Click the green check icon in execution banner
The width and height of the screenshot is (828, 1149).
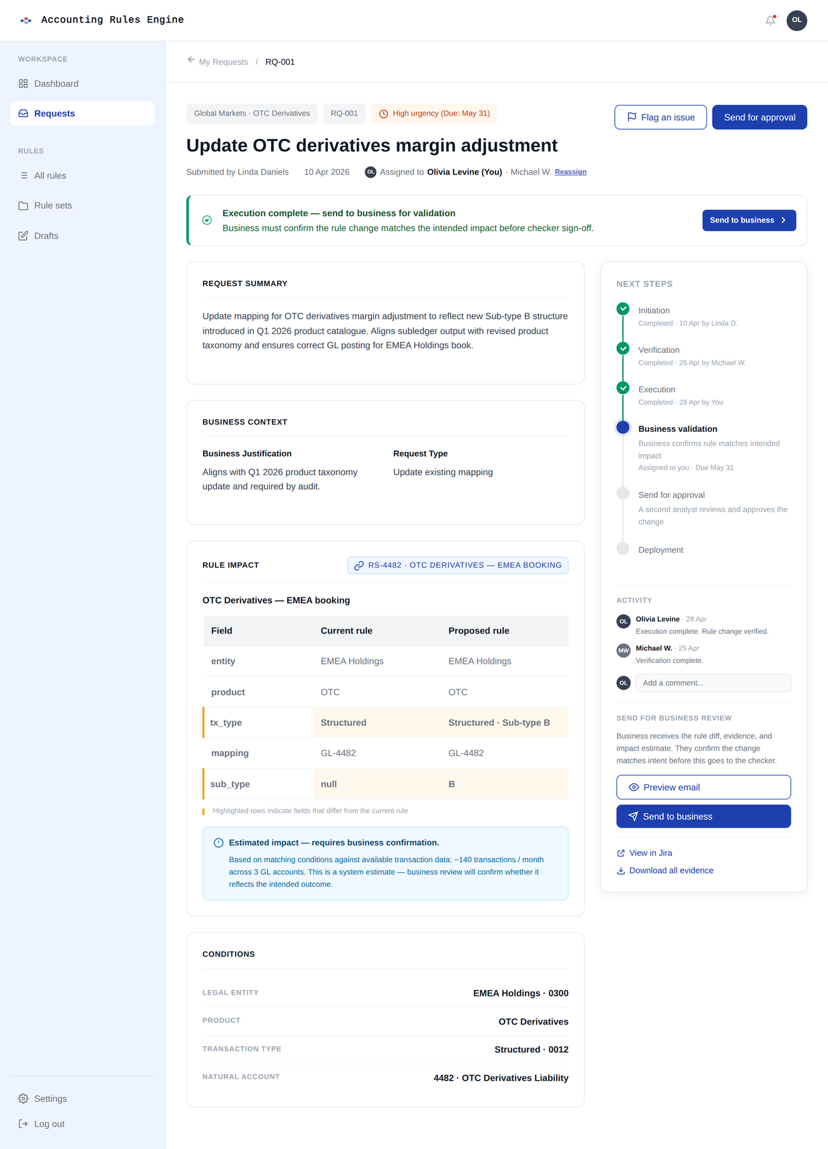click(x=207, y=220)
